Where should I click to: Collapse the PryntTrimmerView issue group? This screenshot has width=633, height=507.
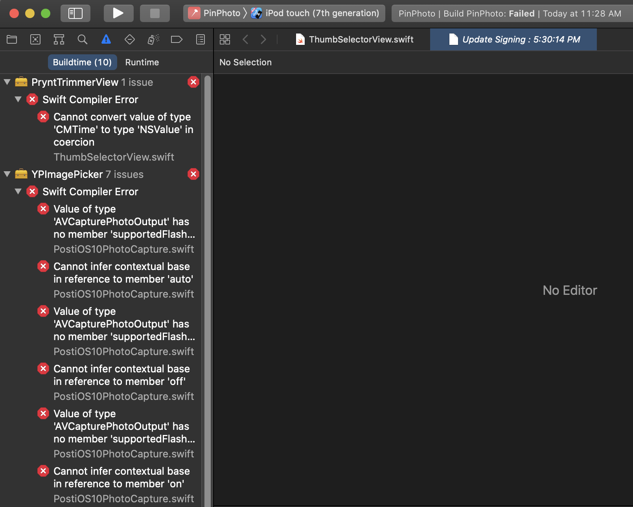(7, 82)
